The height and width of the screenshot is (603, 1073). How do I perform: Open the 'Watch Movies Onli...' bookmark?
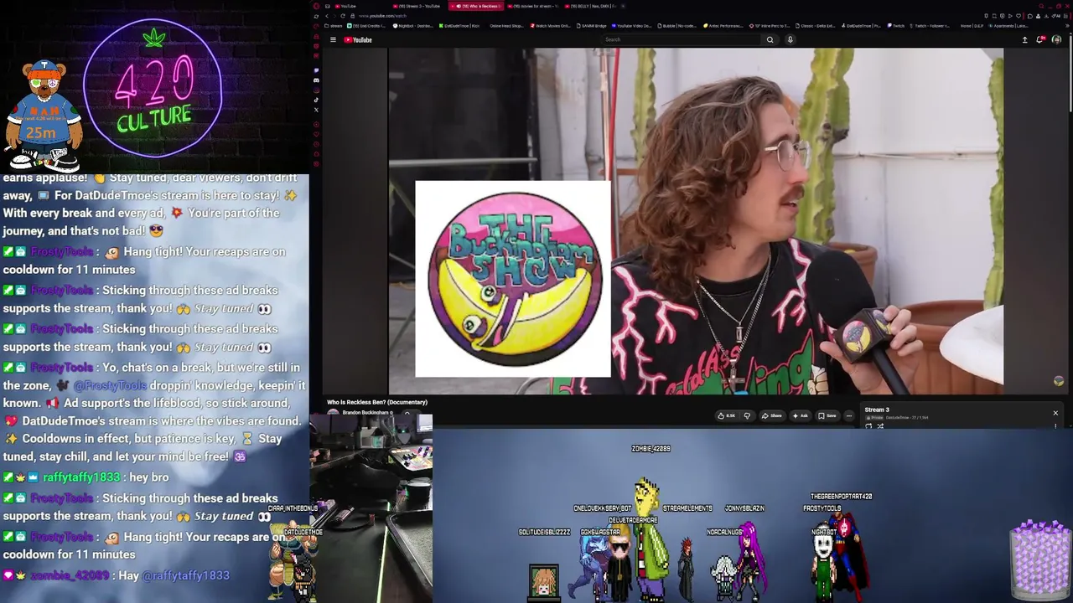(550, 26)
